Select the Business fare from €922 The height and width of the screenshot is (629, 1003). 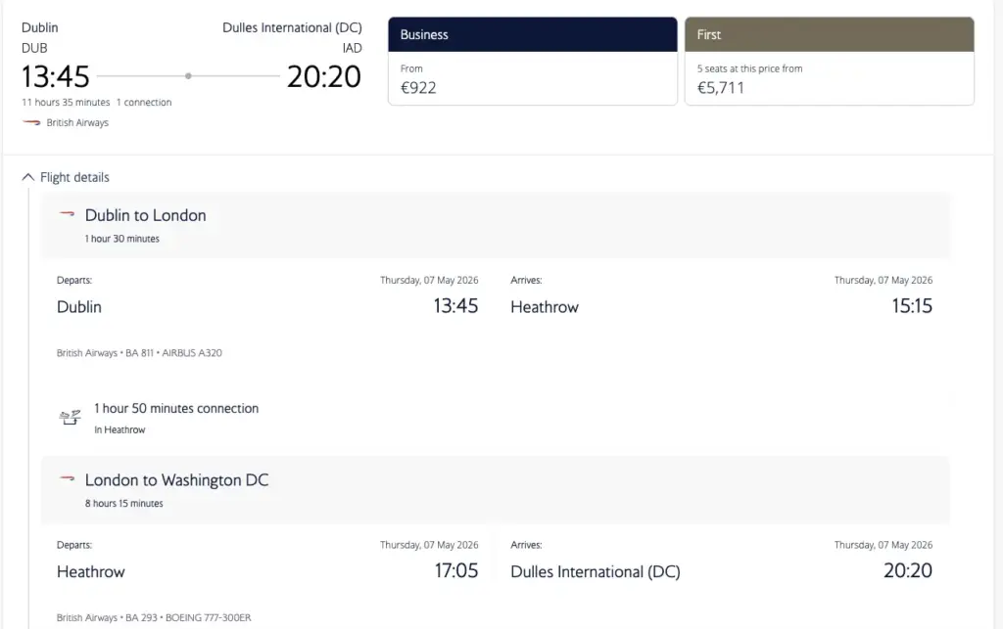click(x=533, y=61)
